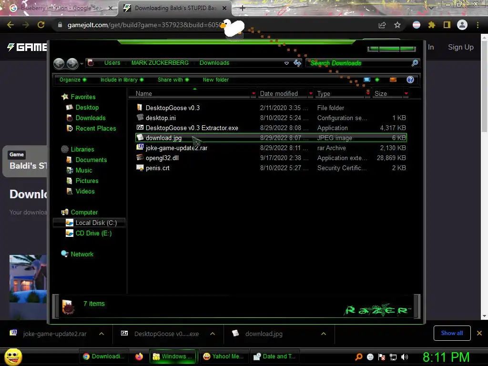This screenshot has width=488, height=366.
Task: Open Include in library dropdown
Action: pyautogui.click(x=122, y=80)
